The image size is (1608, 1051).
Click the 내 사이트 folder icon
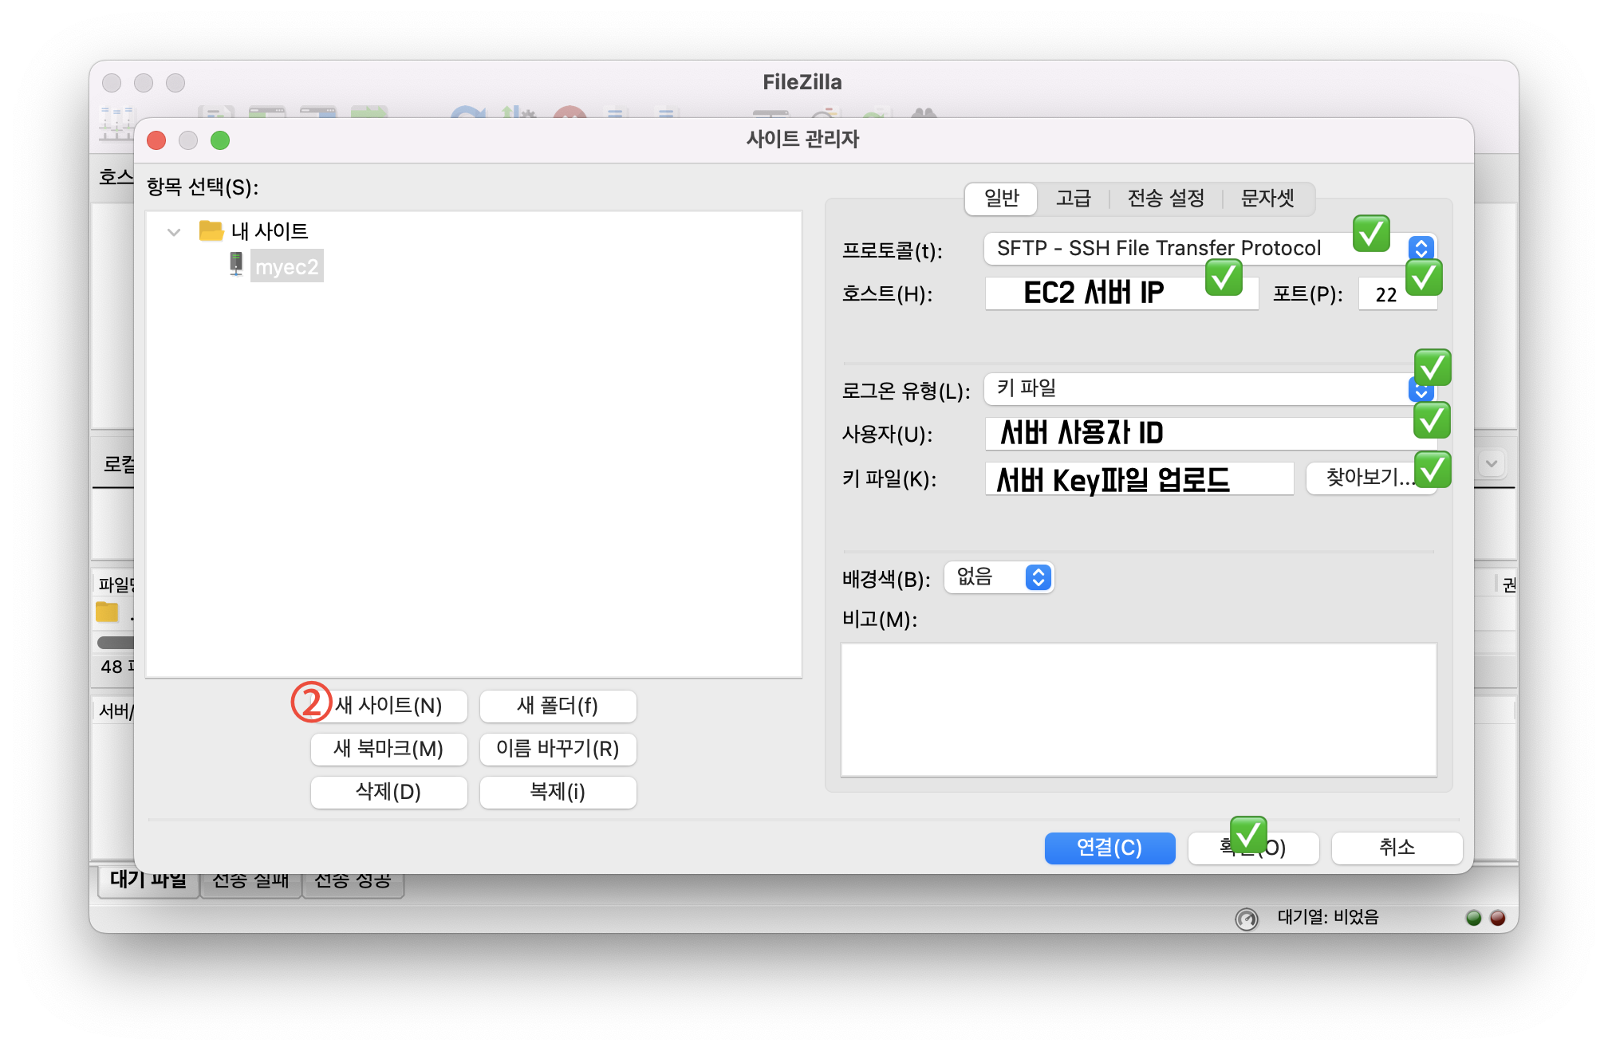[x=211, y=231]
